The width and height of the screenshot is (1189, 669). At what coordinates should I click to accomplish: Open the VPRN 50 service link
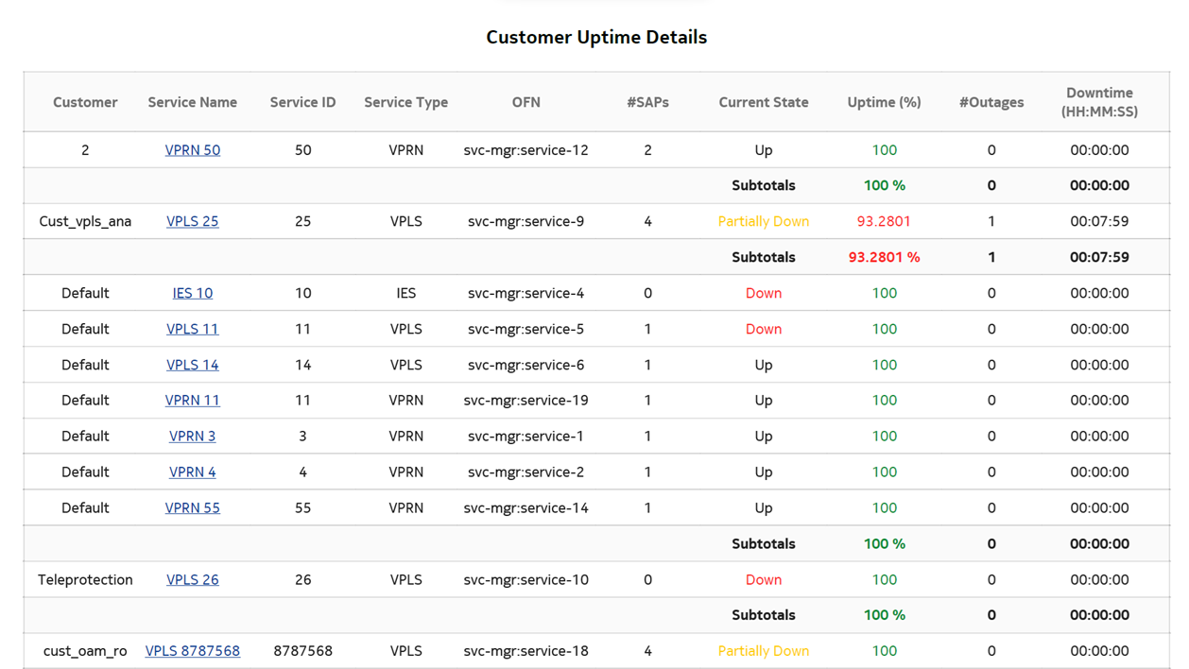point(192,150)
